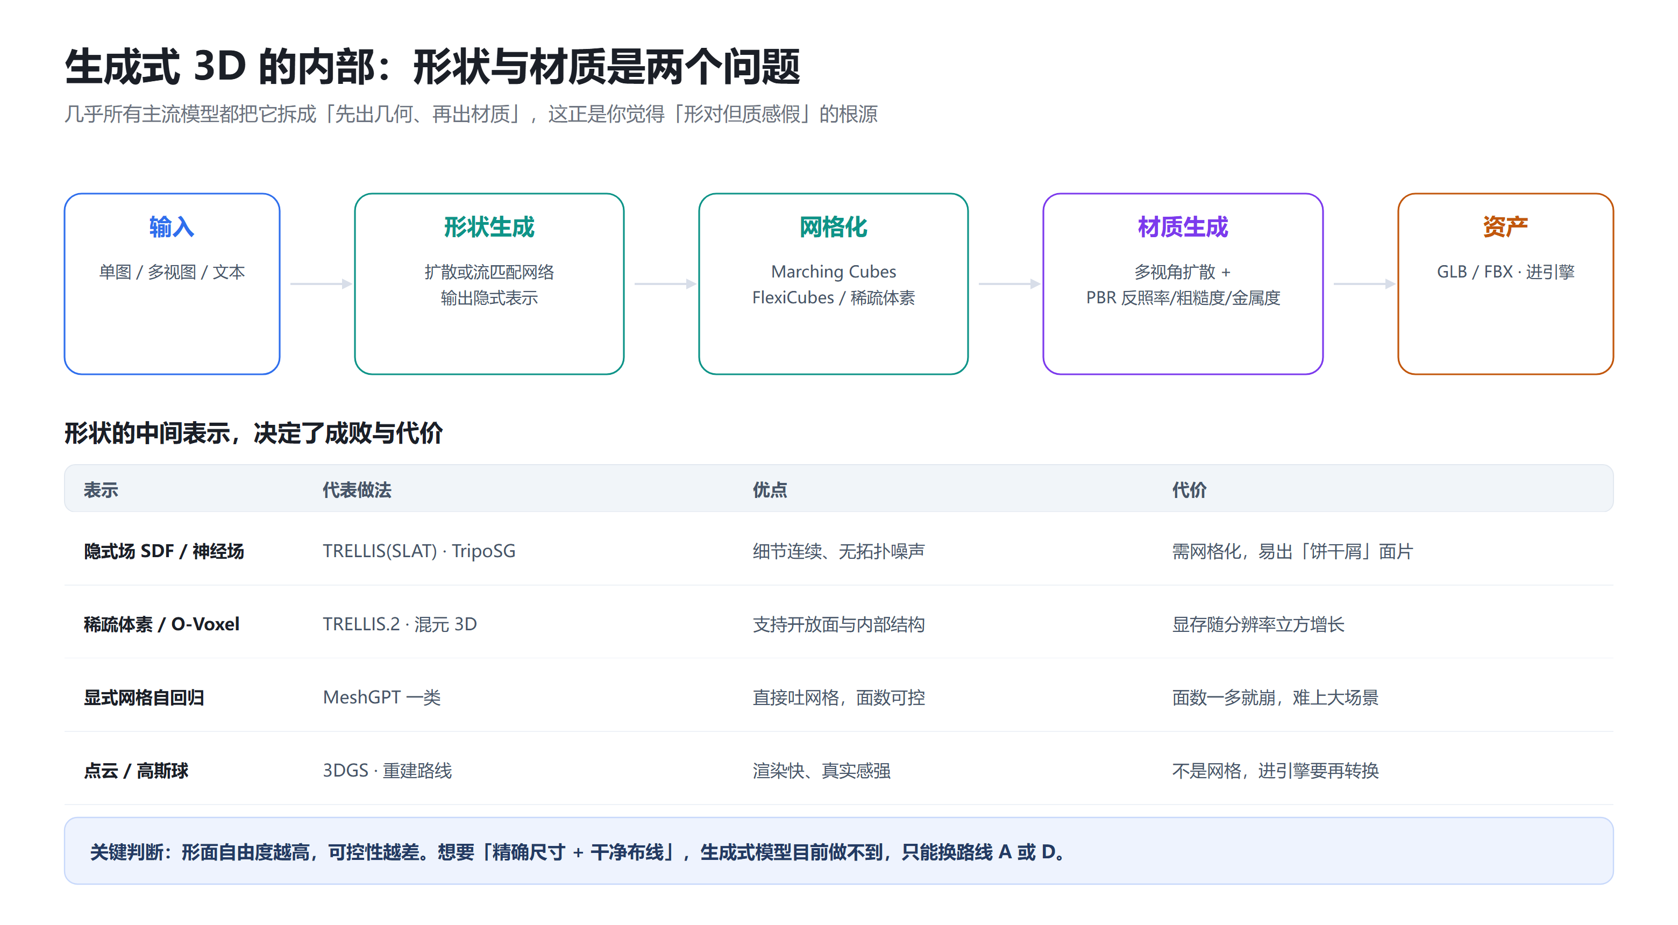Click text 扩散或流匹配网络
The width and height of the screenshot is (1678, 925).
point(489,272)
